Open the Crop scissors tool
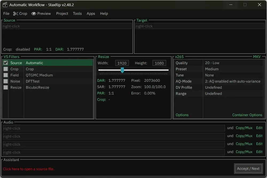This screenshot has width=267, height=178. point(20,14)
